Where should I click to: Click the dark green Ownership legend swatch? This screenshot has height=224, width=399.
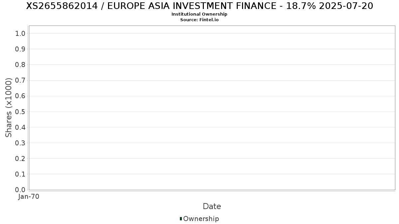[181, 219]
